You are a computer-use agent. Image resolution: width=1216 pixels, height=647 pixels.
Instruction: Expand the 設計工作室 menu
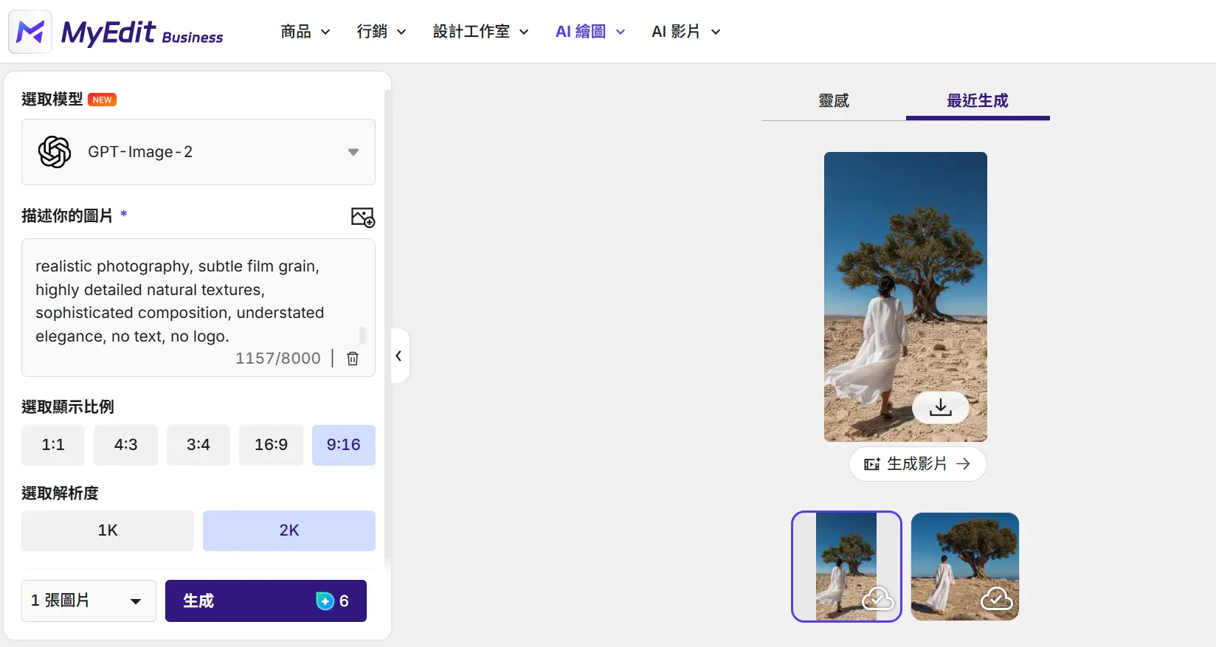point(480,32)
